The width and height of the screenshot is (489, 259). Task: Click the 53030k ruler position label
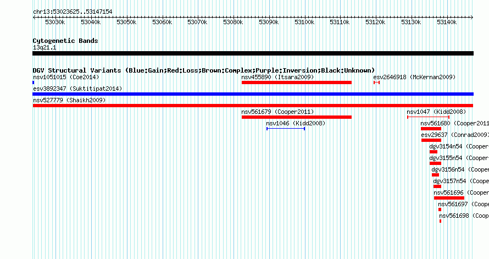pos(55,22)
